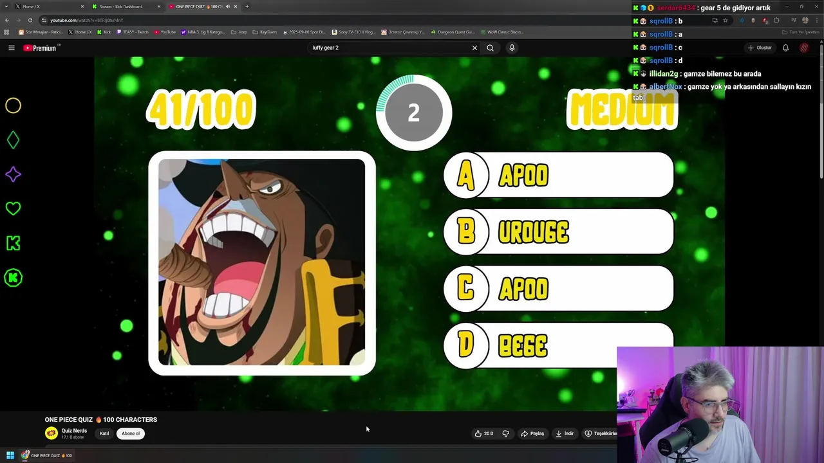Open 'Dungeon Quest Gui...' bookmark
The image size is (824, 463).
pos(453,32)
